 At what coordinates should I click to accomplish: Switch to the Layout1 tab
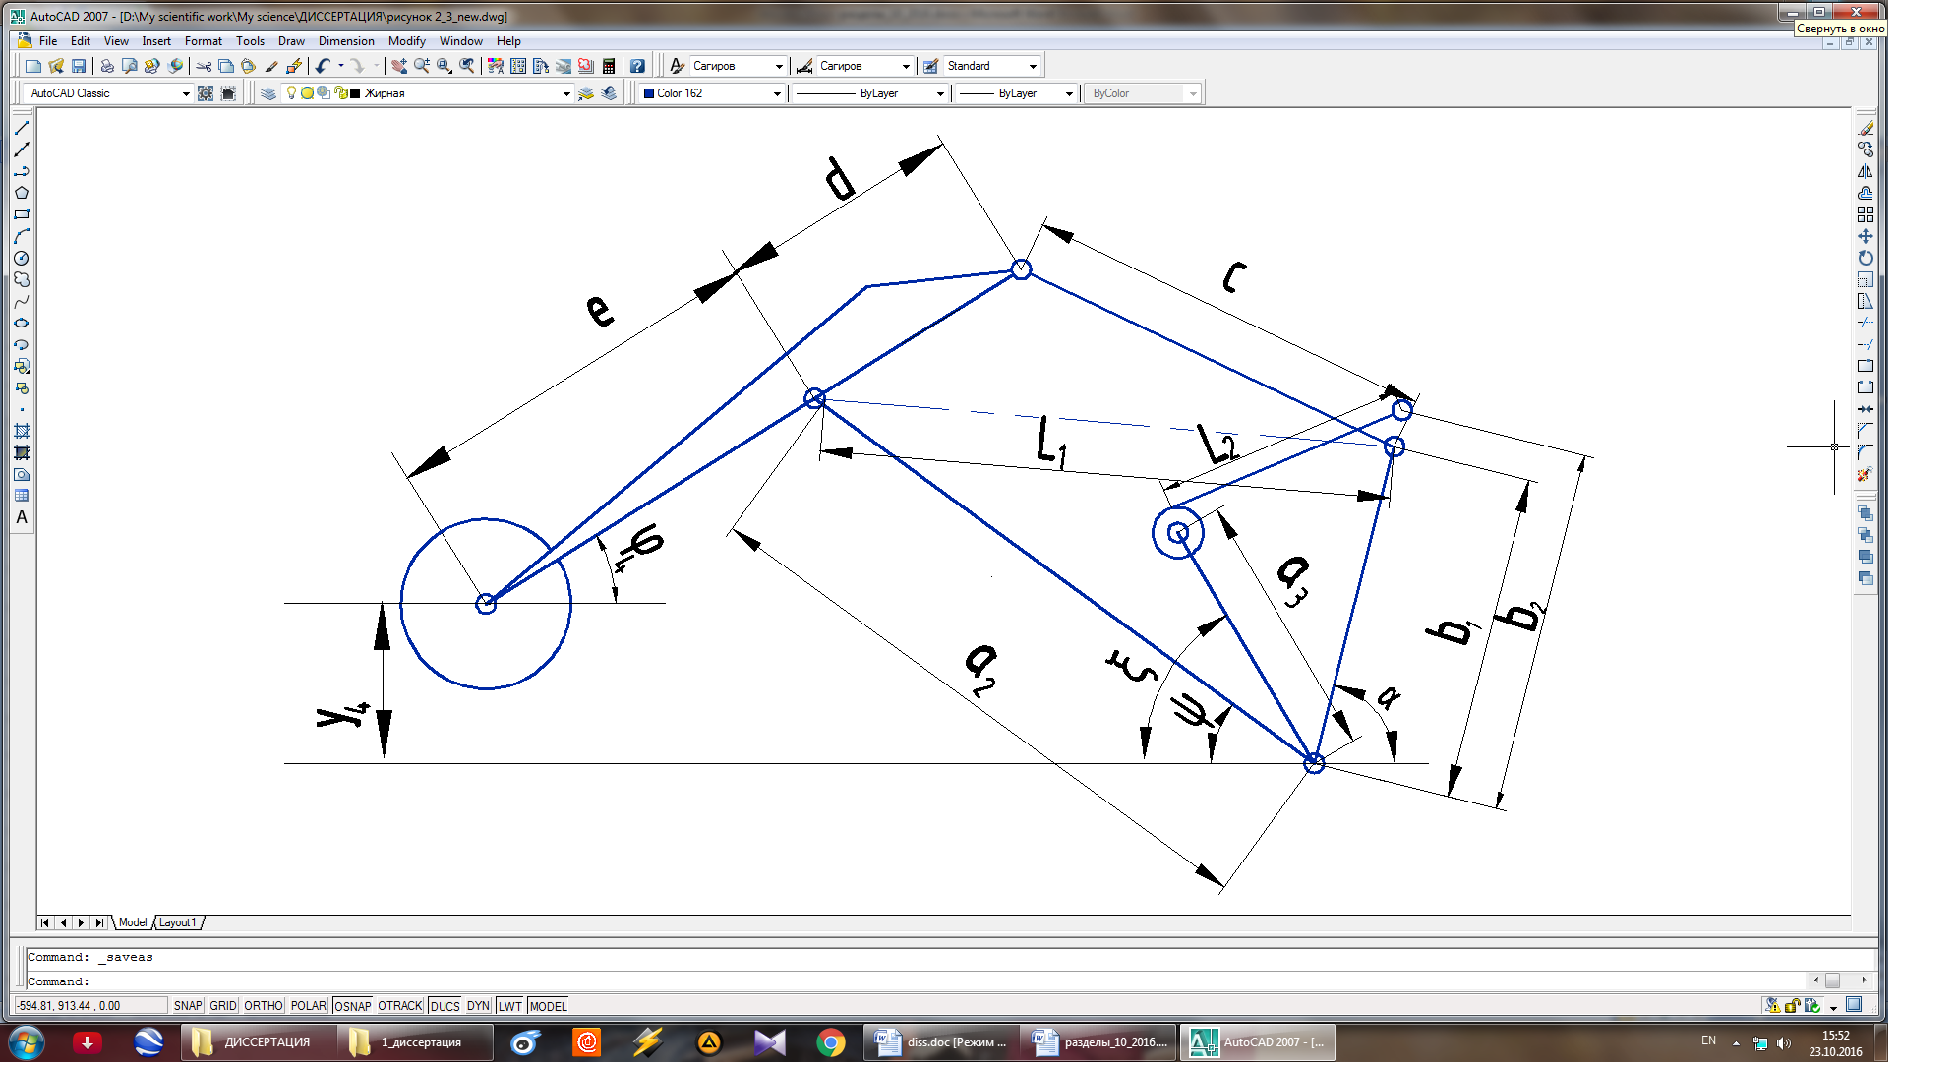click(178, 922)
